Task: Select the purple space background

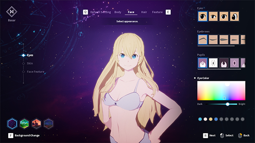Action: pos(12,123)
